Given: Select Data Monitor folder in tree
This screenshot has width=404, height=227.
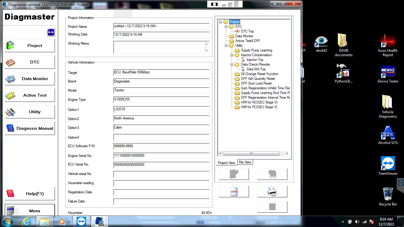Looking at the screenshot, I should (x=244, y=36).
